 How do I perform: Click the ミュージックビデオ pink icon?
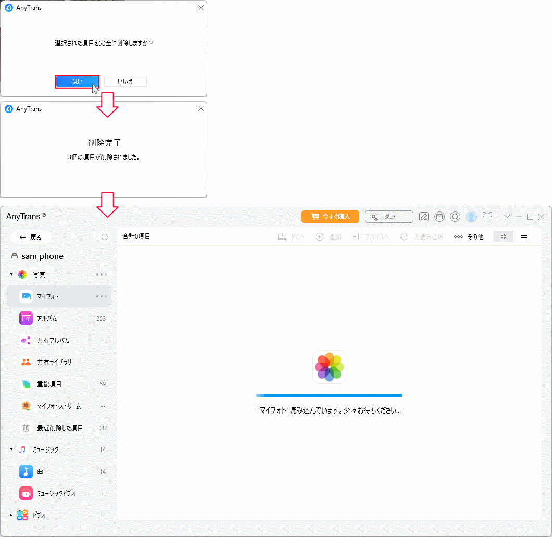[x=26, y=493]
